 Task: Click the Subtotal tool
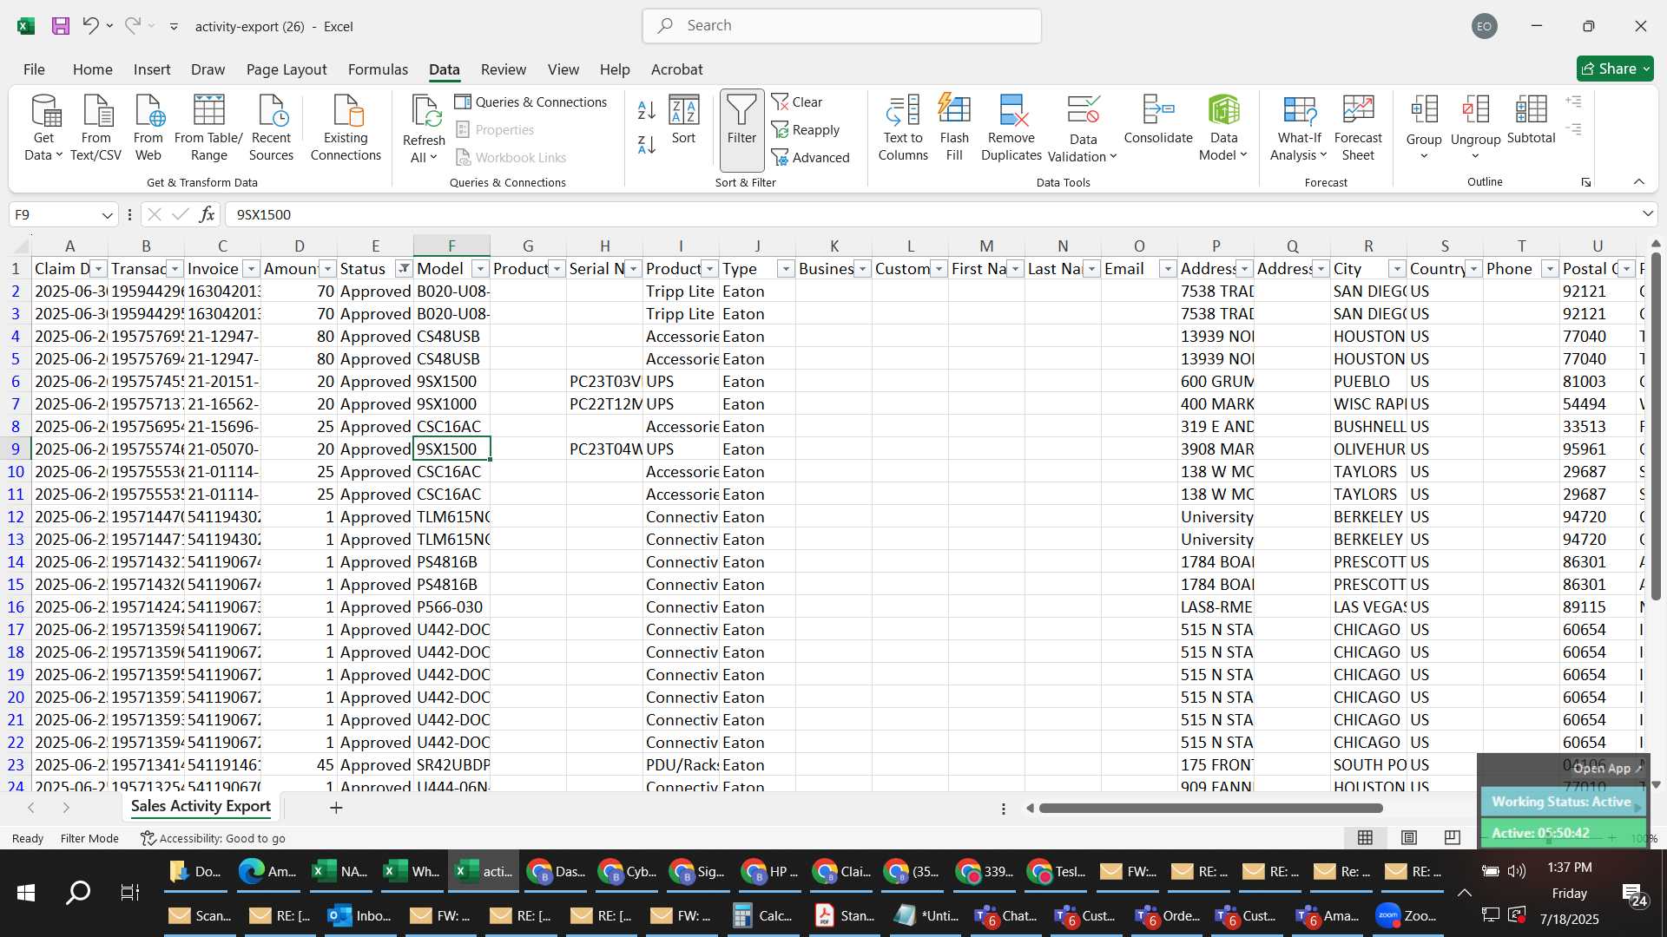pos(1531,121)
